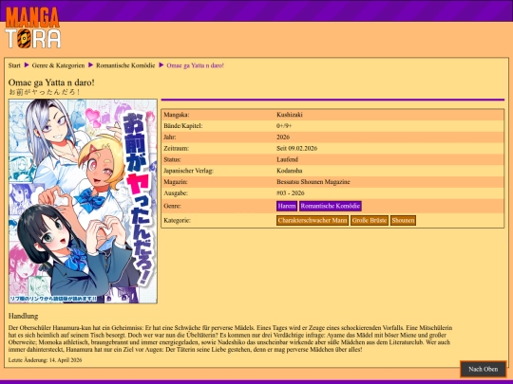This screenshot has width=513, height=384.
Task: Open the Romantische Komödie breadcrumb
Action: tap(125, 65)
